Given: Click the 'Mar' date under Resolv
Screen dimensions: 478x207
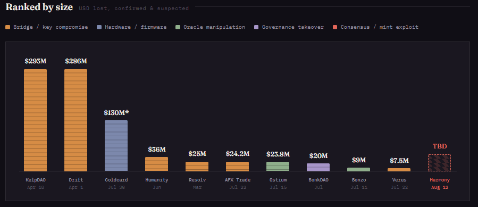Looking at the screenshot, I should point(197,187).
